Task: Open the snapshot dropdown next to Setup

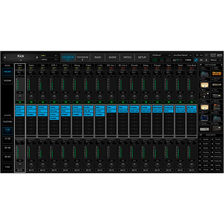Action: (x=161, y=55)
